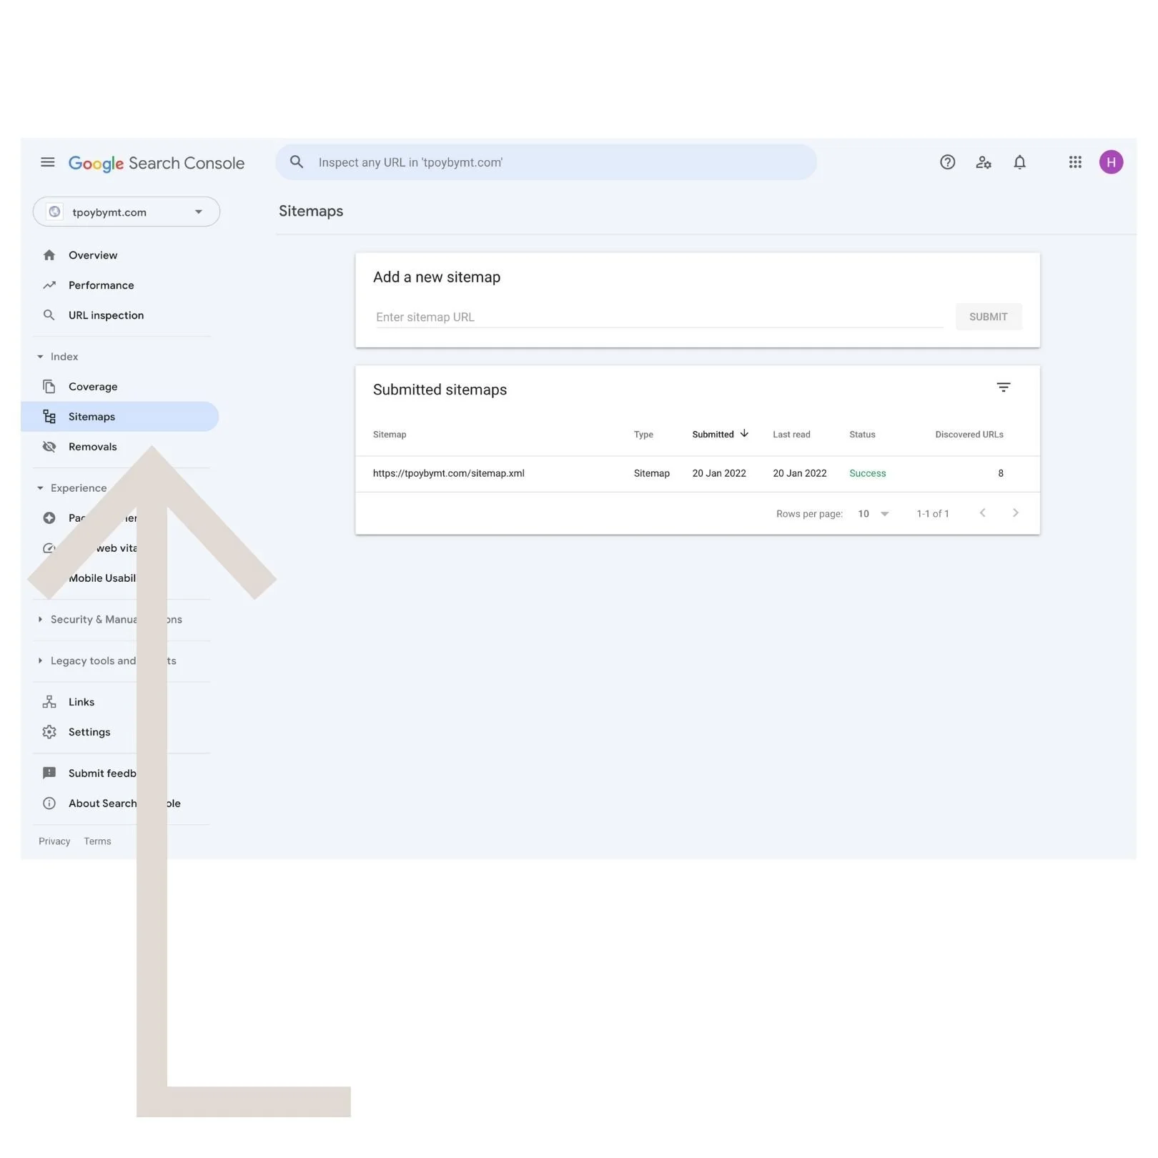Click the Settings gear icon
This screenshot has width=1158, height=1158.
pyautogui.click(x=49, y=732)
